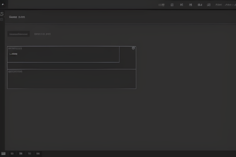Select the second icon in the top toolbar
236x157 pixels.
pyautogui.click(x=181, y=5)
